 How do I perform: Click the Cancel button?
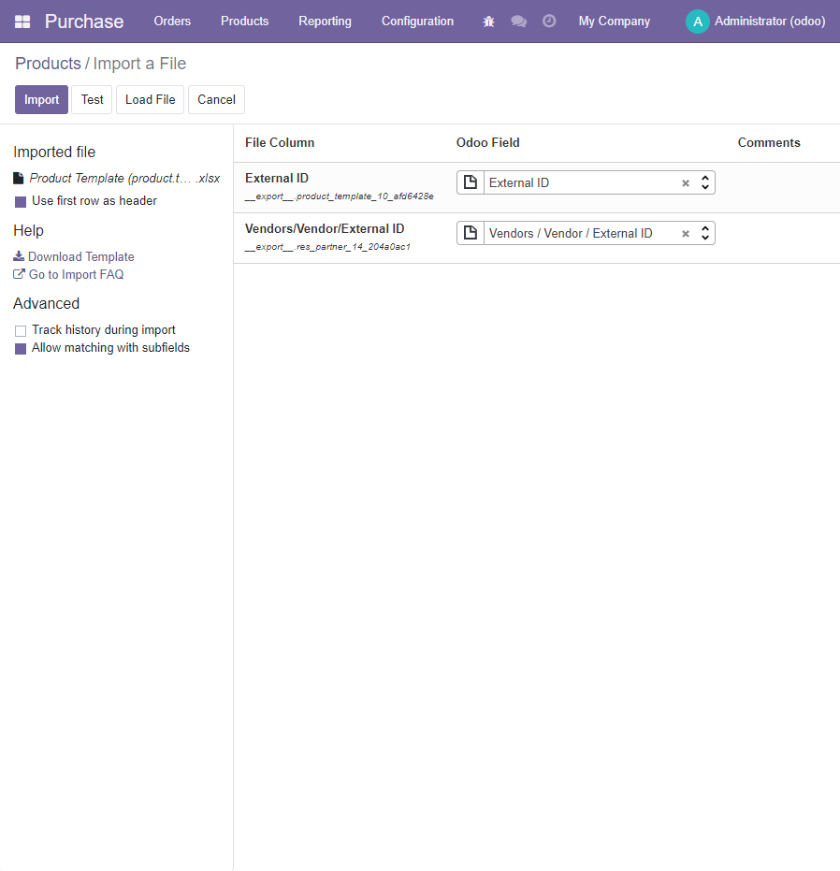217,99
